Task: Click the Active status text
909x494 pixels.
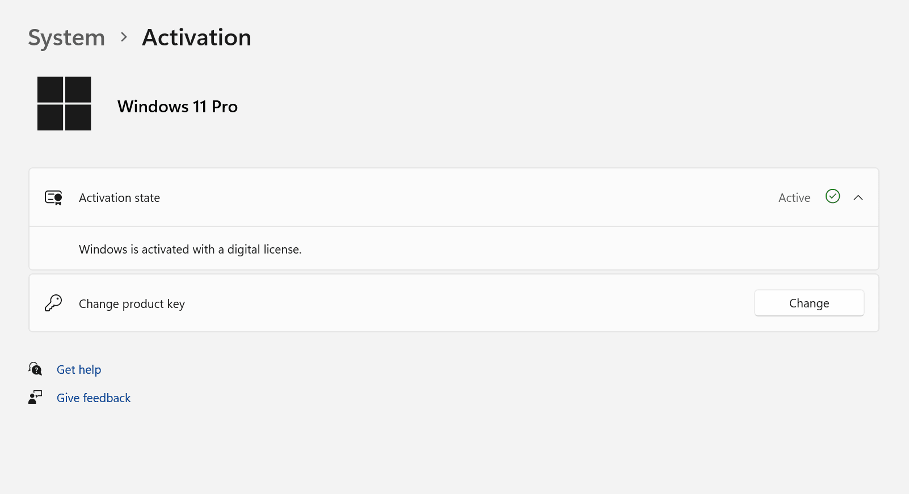Action: [x=794, y=198]
